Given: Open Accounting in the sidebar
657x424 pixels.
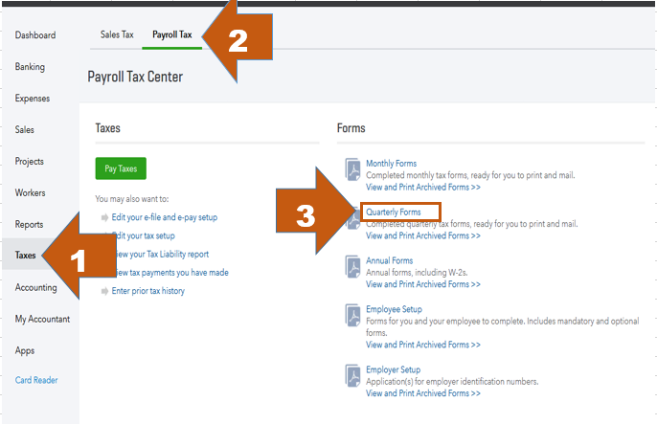Looking at the screenshot, I should click(x=36, y=287).
